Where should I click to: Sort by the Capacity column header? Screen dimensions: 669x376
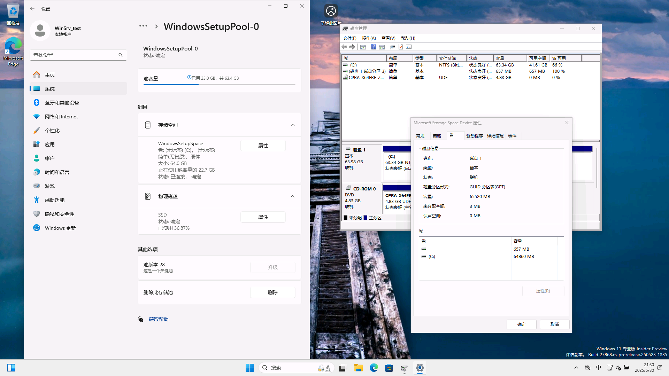[x=510, y=58]
